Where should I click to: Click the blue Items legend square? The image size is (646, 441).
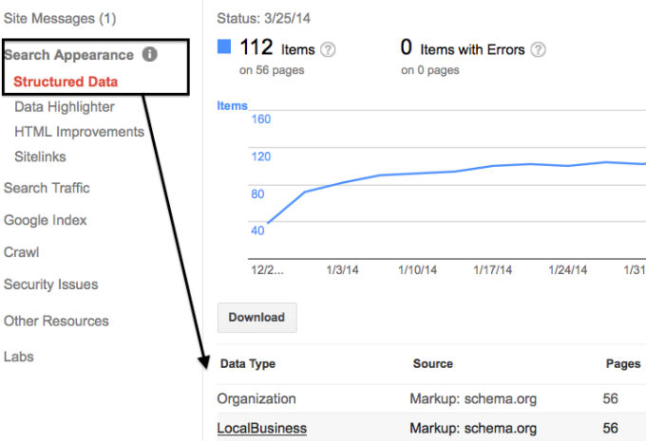click(x=224, y=46)
